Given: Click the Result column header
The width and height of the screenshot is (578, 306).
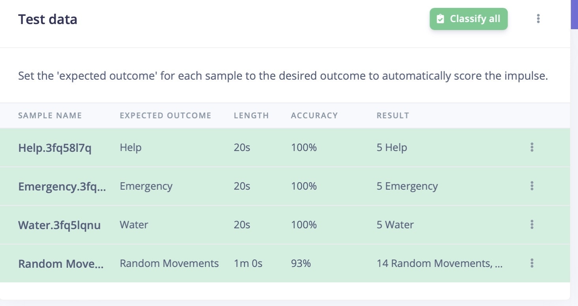Looking at the screenshot, I should click(x=393, y=116).
